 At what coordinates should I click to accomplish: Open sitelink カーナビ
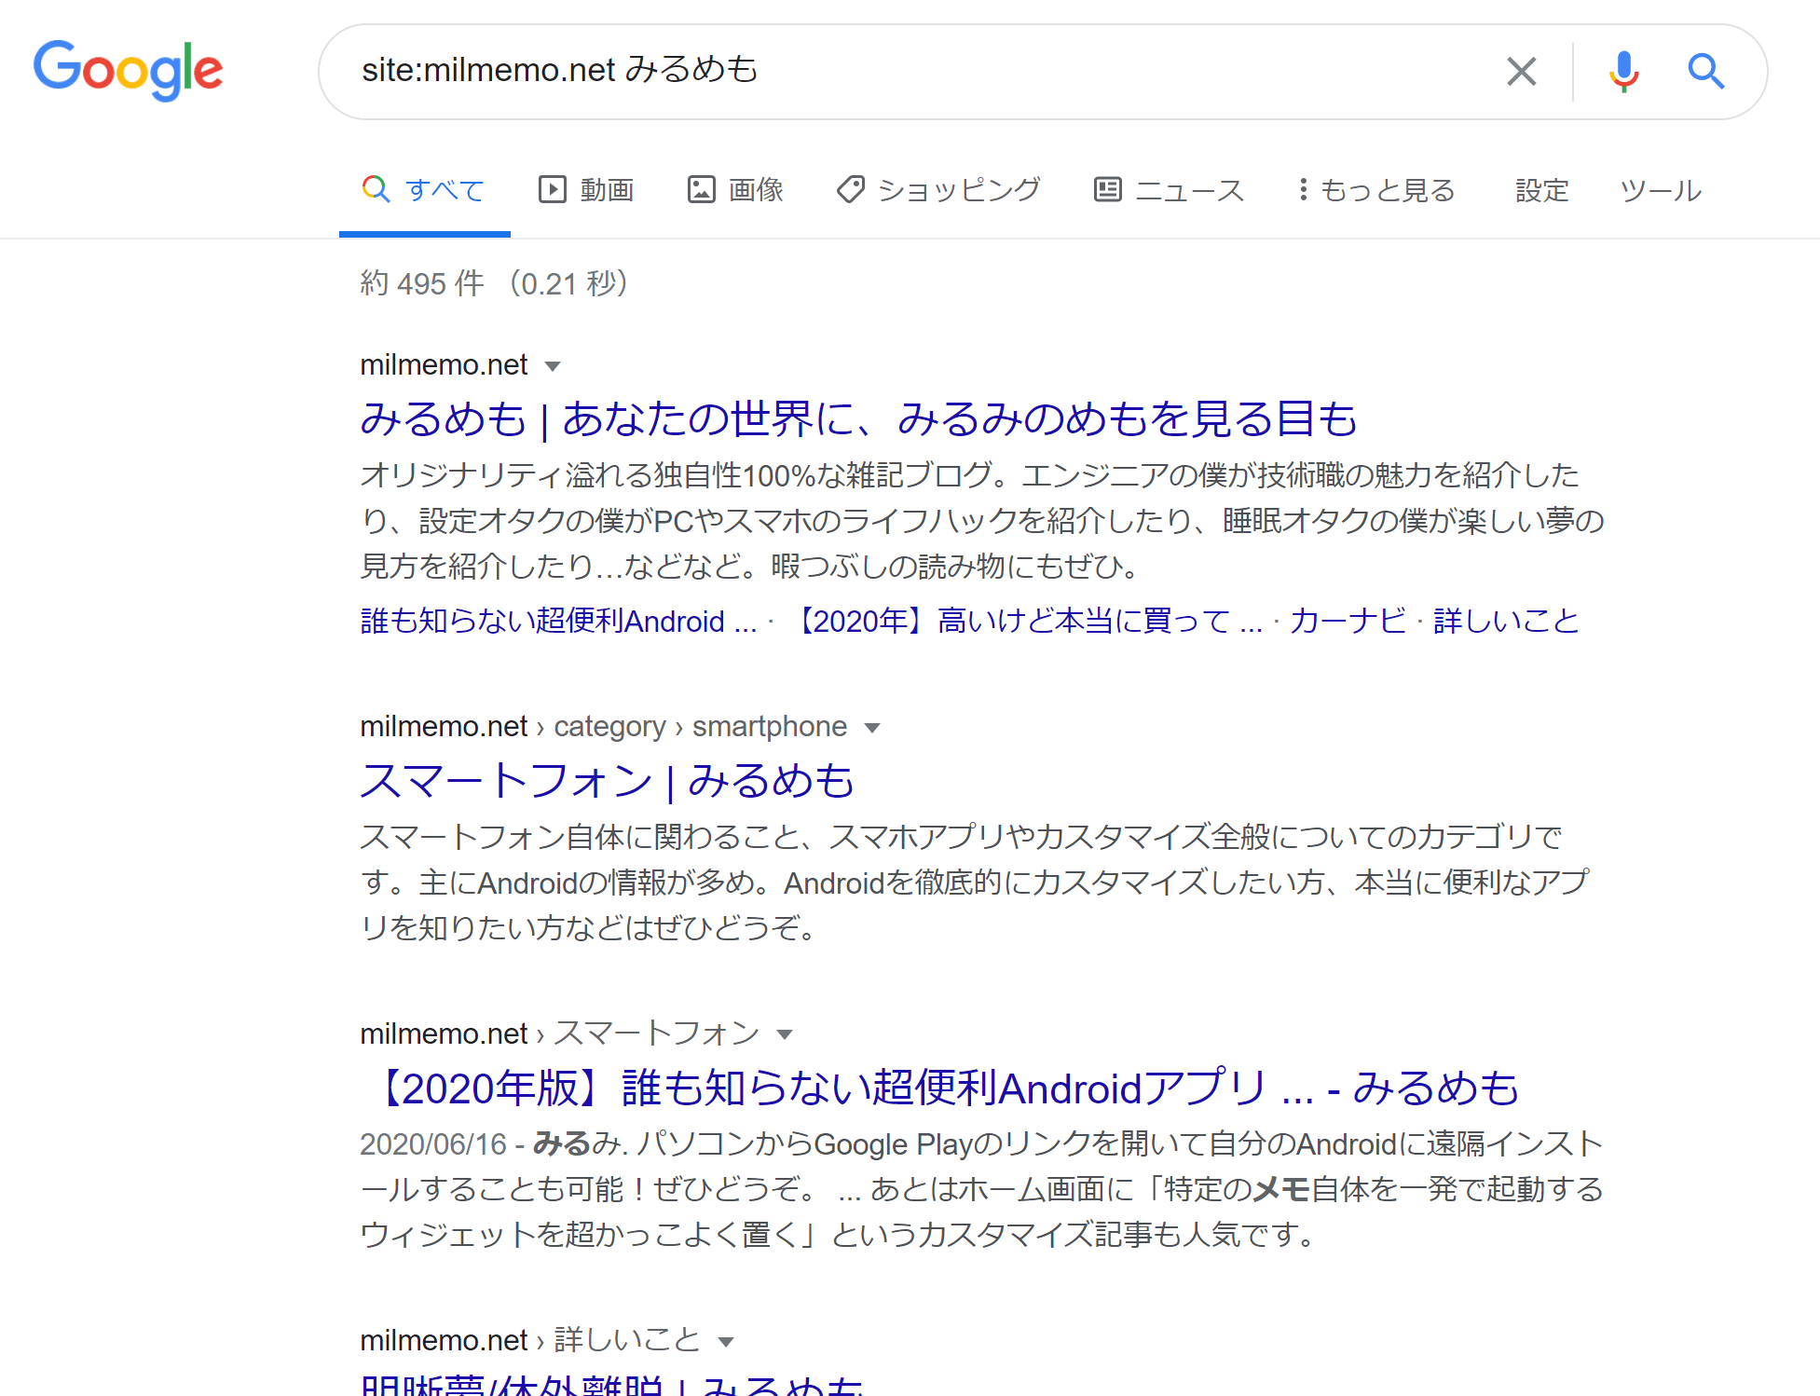1348,621
